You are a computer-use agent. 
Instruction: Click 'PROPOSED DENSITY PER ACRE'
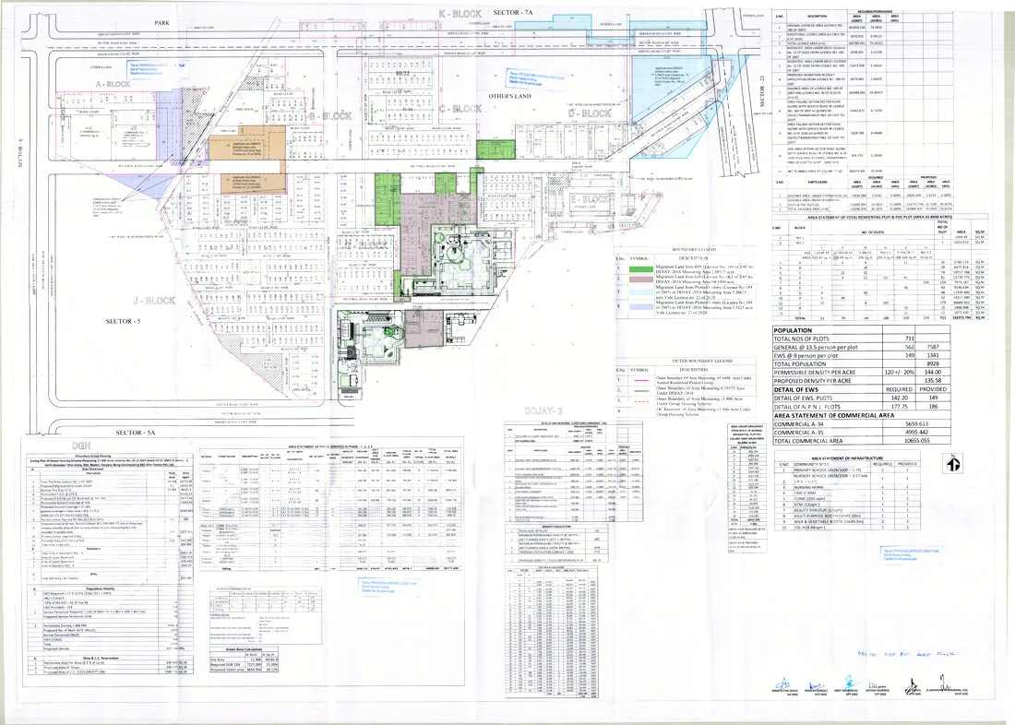tap(812, 381)
